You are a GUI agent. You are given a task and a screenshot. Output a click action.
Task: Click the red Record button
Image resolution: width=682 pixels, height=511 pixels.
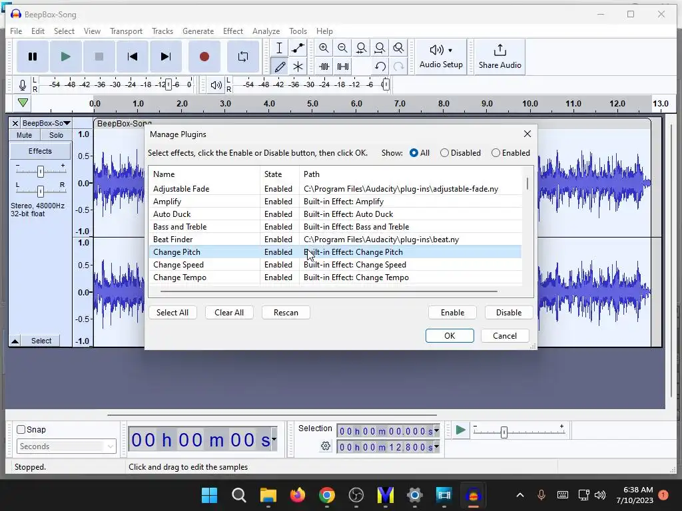(x=204, y=57)
